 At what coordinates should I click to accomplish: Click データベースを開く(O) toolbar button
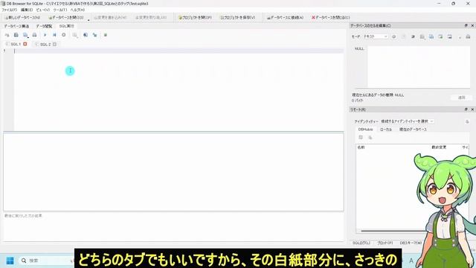click(66, 18)
